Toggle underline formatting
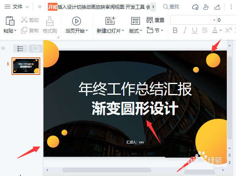 (x=195, y=31)
